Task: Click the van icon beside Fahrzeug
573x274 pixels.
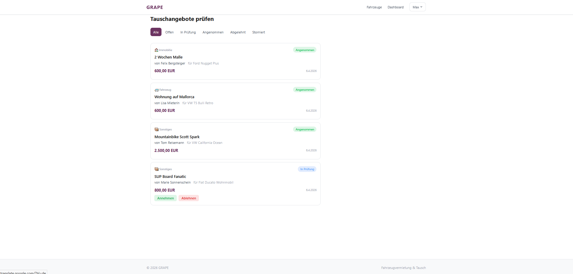Action: (156, 90)
